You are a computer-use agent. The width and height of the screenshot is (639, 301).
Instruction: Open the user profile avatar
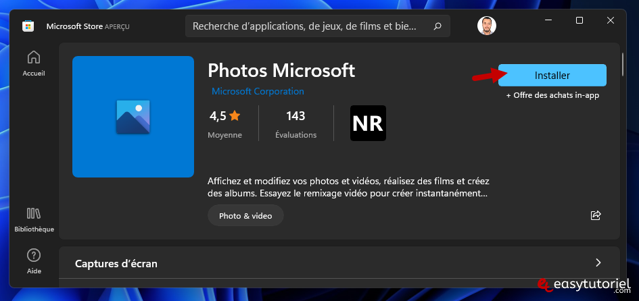[487, 26]
